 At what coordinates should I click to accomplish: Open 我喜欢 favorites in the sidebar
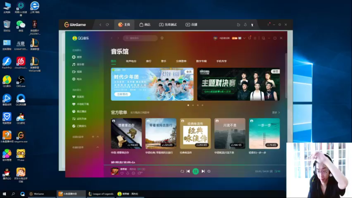[78, 97]
